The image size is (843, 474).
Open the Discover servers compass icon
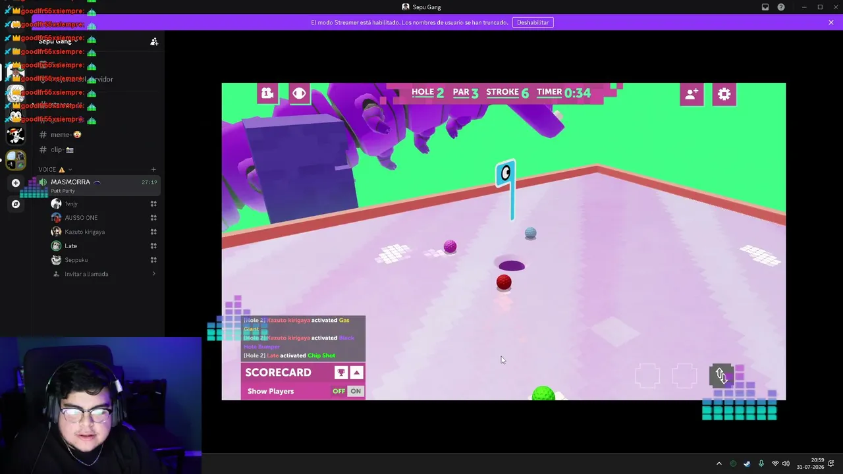[x=16, y=204]
